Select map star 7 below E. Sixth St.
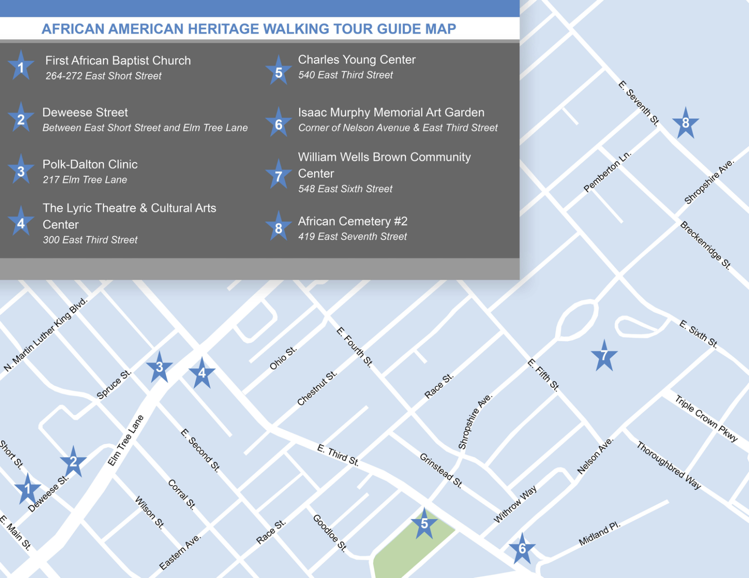 [x=604, y=356]
